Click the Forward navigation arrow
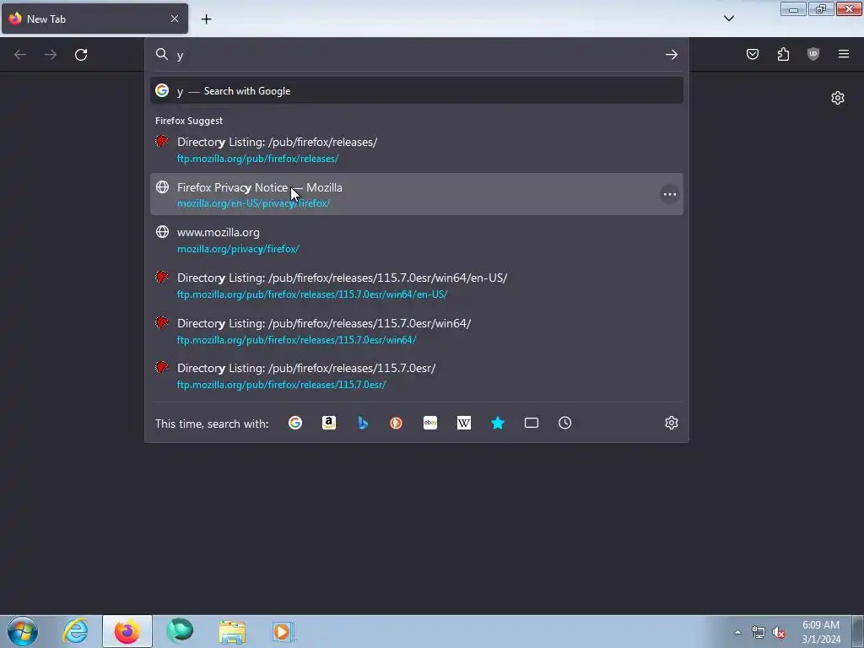864x648 pixels. coord(51,55)
